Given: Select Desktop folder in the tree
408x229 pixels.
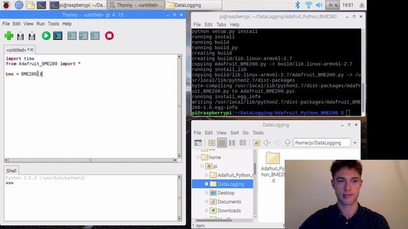Looking at the screenshot, I should point(226,193).
